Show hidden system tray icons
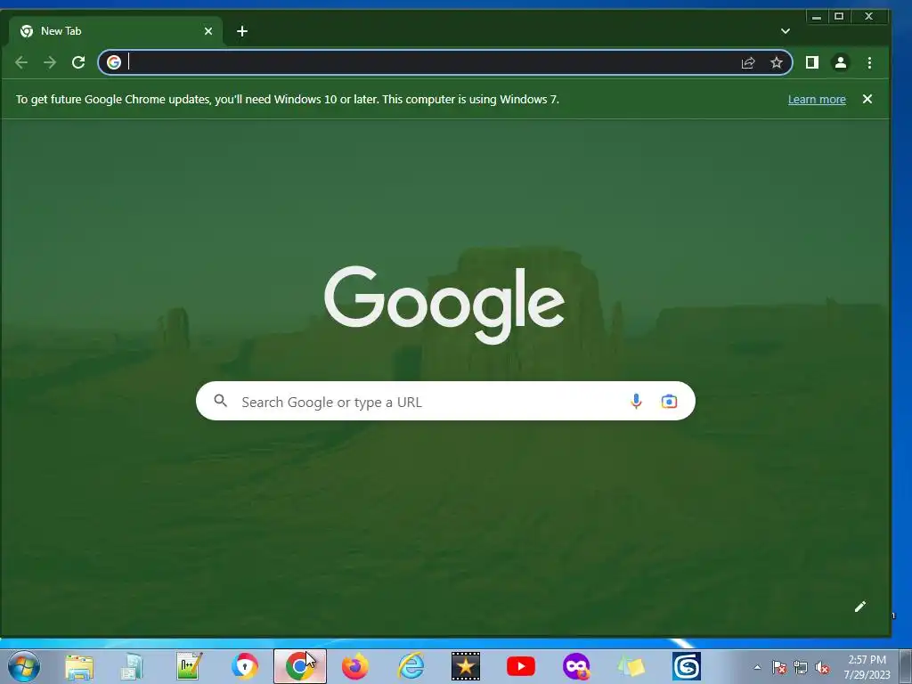Screen dimensions: 912x684 pos(757,667)
